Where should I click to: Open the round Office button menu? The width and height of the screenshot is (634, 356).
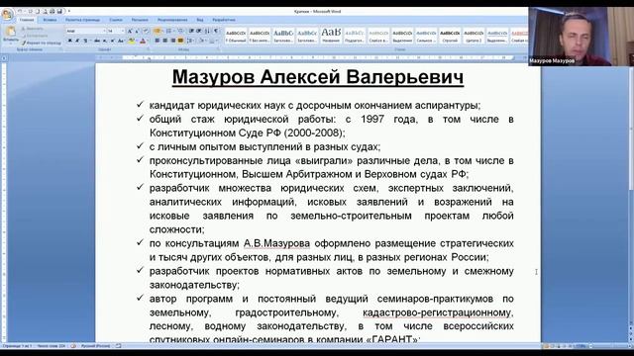pos(7,15)
